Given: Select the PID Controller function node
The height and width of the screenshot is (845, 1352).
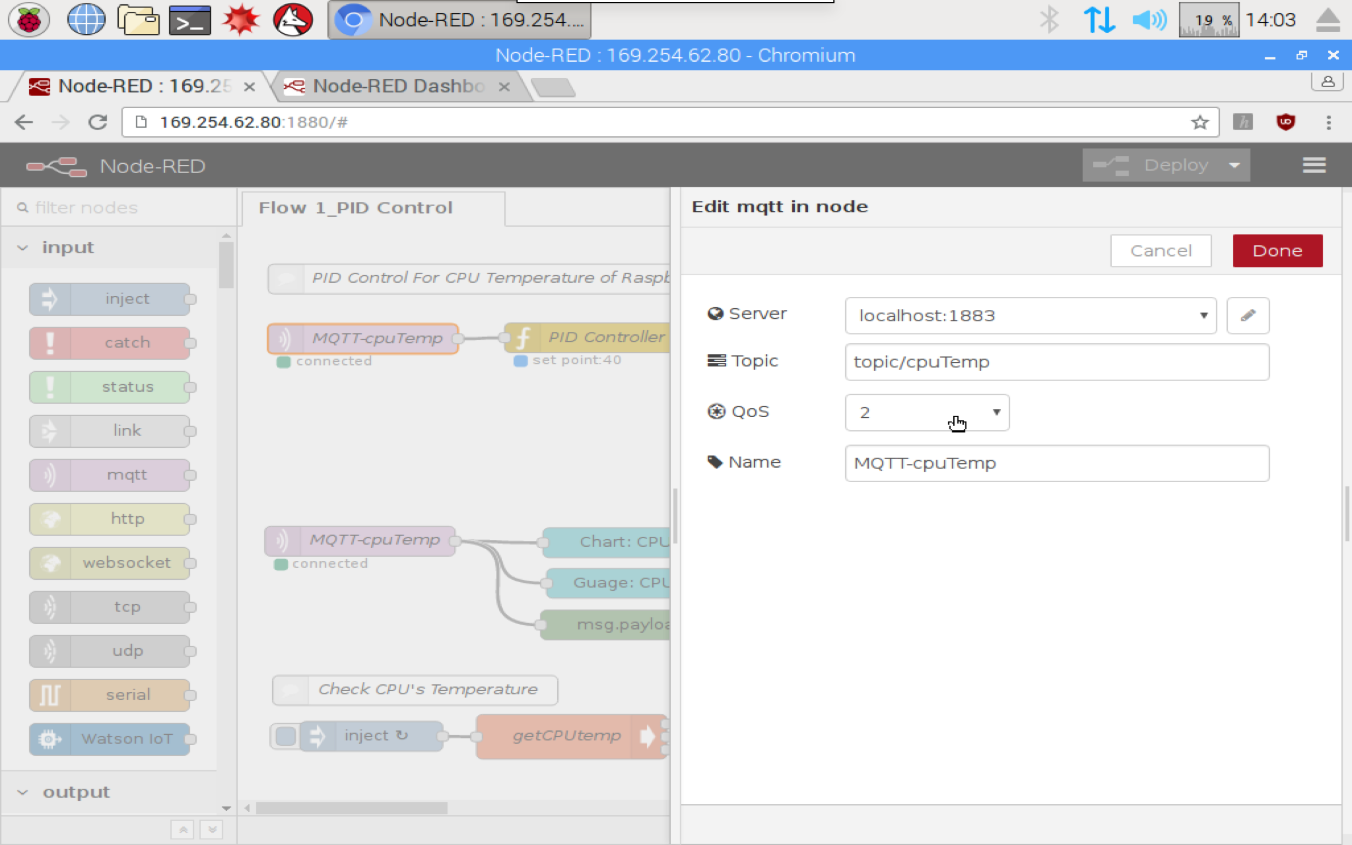Looking at the screenshot, I should [x=587, y=337].
